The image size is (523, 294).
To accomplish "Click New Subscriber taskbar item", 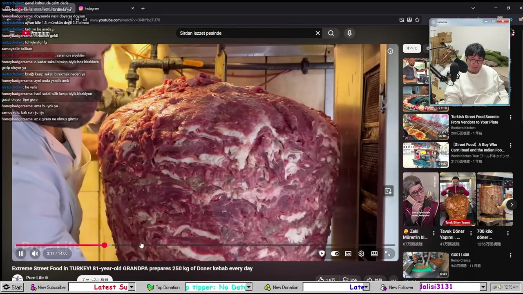I will [x=48, y=287].
